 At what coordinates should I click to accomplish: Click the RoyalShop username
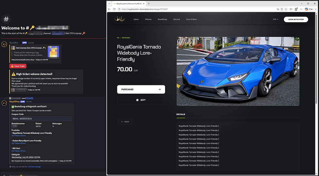click(x=14, y=101)
